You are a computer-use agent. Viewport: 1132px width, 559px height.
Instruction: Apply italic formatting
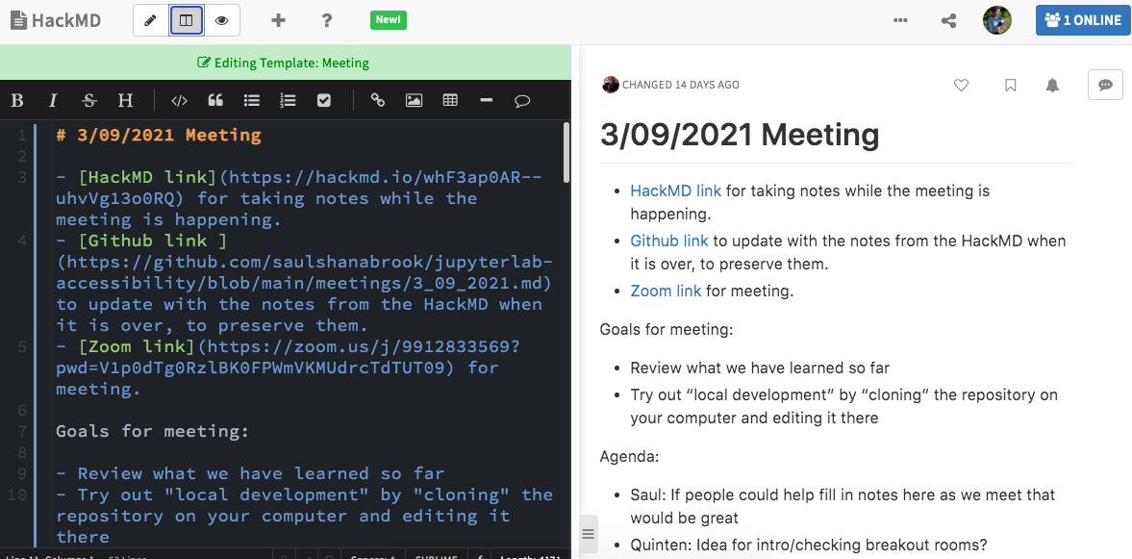tap(53, 100)
